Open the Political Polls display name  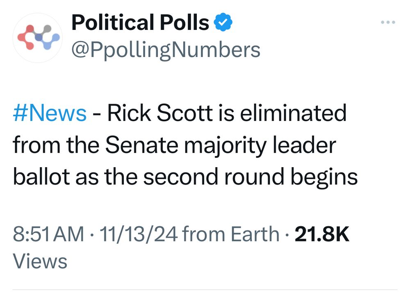click(140, 23)
